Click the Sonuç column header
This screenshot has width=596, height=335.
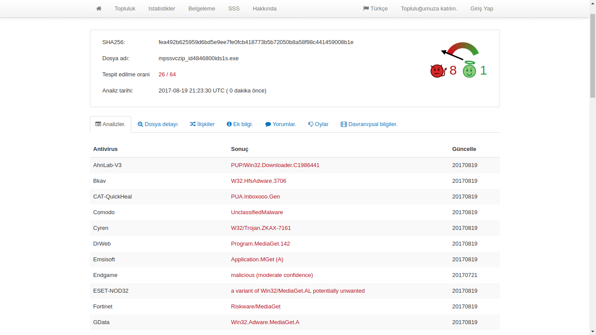pyautogui.click(x=240, y=149)
